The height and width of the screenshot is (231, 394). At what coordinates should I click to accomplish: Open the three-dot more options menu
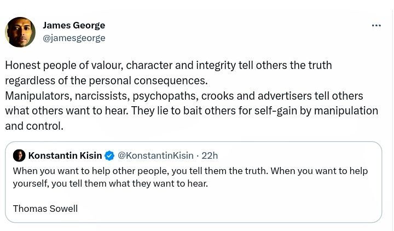(376, 25)
